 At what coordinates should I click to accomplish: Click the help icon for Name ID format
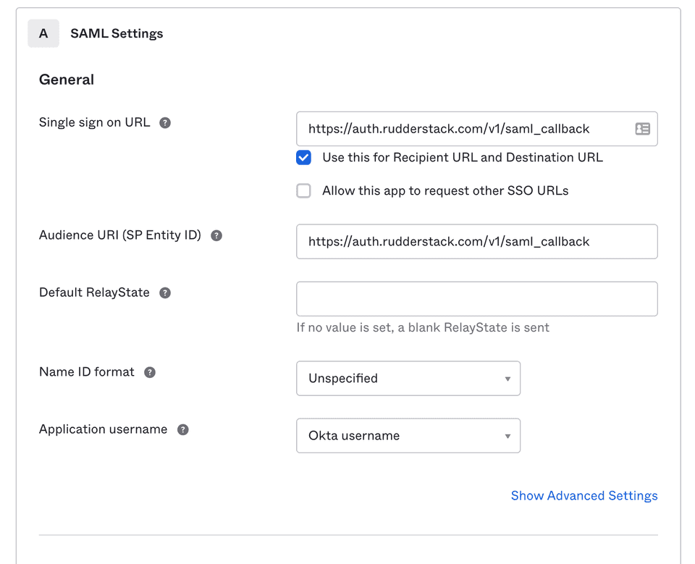(x=150, y=372)
